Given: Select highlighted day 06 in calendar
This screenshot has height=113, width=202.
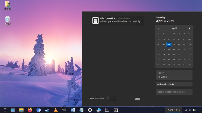Looking at the screenshot, I should point(169,44).
